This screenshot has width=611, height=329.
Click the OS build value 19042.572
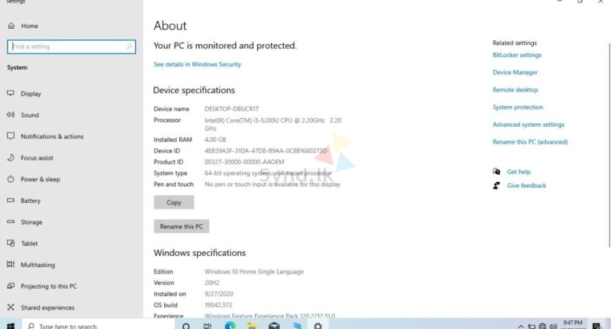(x=218, y=305)
